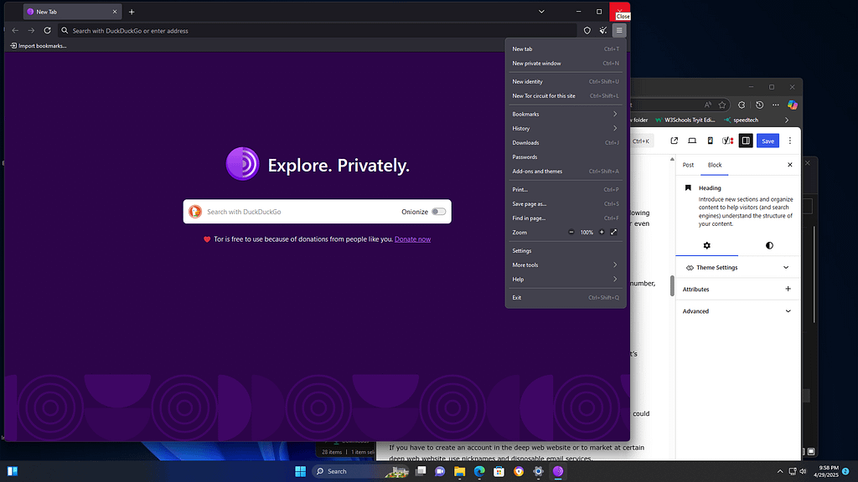Click the Yoast SEO icon in editor
This screenshot has height=482, width=858.
coord(727,141)
